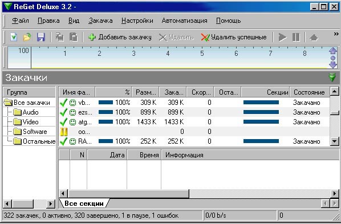Sort by Осталось column header

[228, 92]
